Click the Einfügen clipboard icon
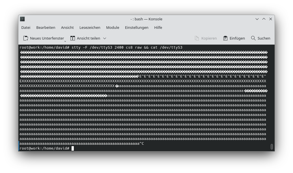This screenshot has width=293, height=173. pyautogui.click(x=225, y=38)
